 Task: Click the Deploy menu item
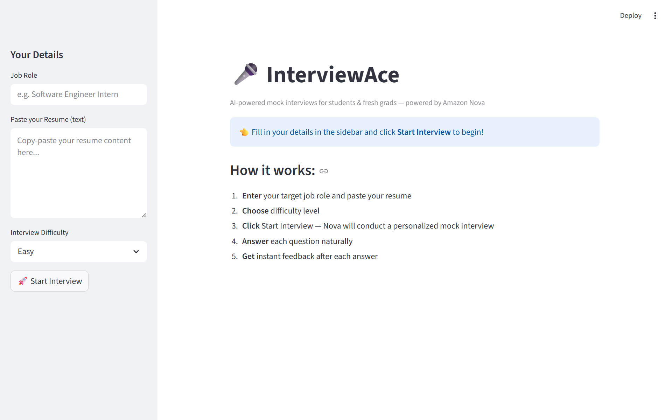tap(630, 16)
